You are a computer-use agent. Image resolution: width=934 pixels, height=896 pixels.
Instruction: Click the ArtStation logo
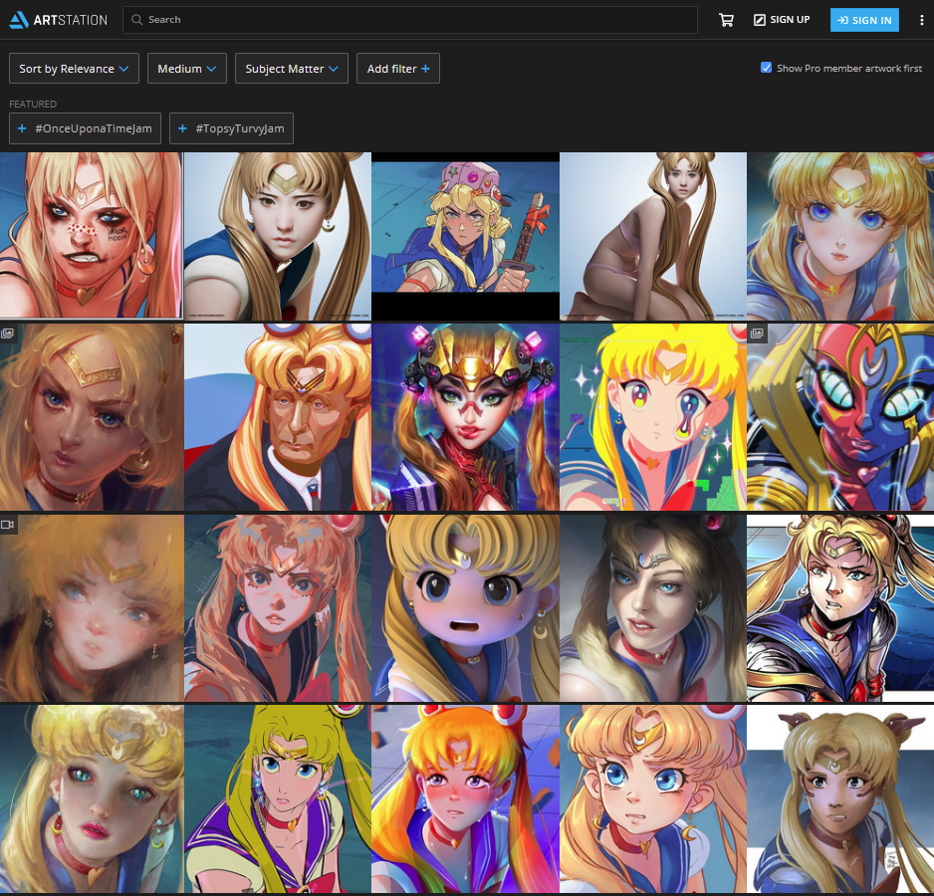tap(58, 19)
